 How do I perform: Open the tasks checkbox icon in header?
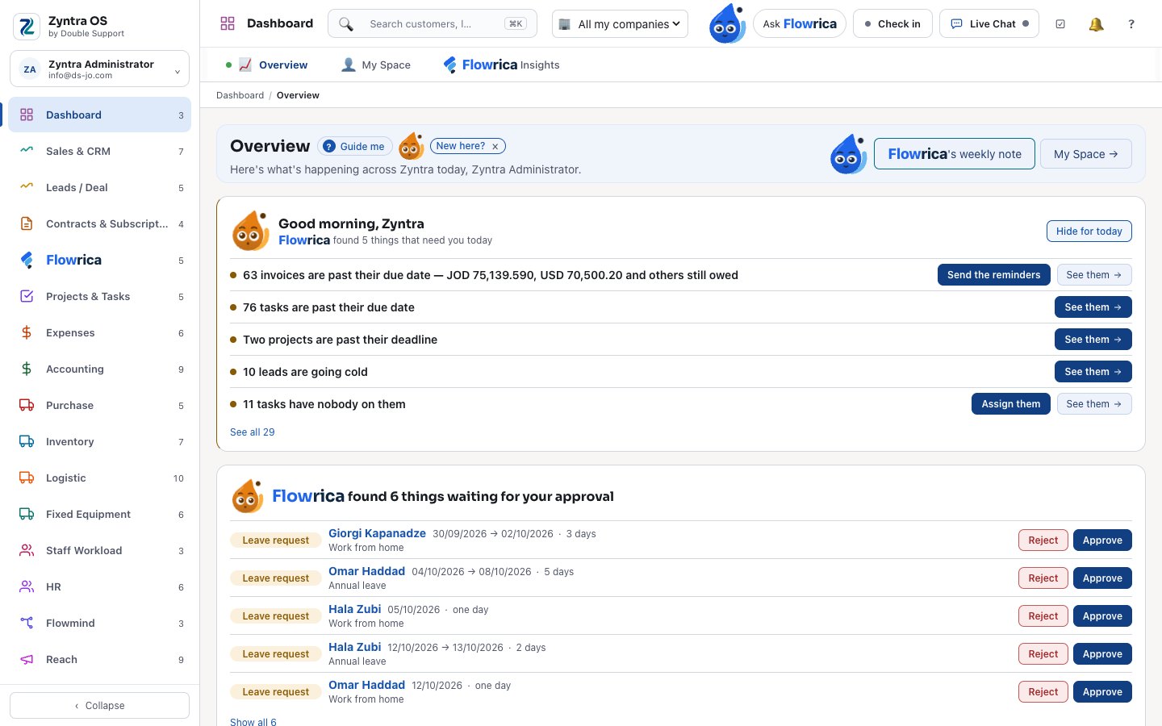[x=1060, y=24]
